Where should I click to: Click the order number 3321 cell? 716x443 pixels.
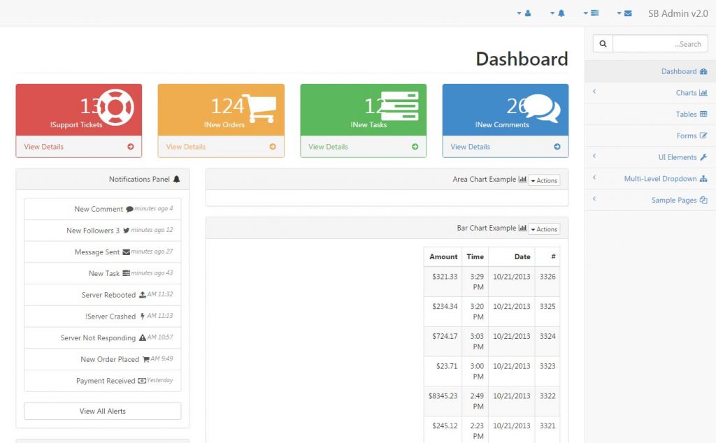(547, 429)
